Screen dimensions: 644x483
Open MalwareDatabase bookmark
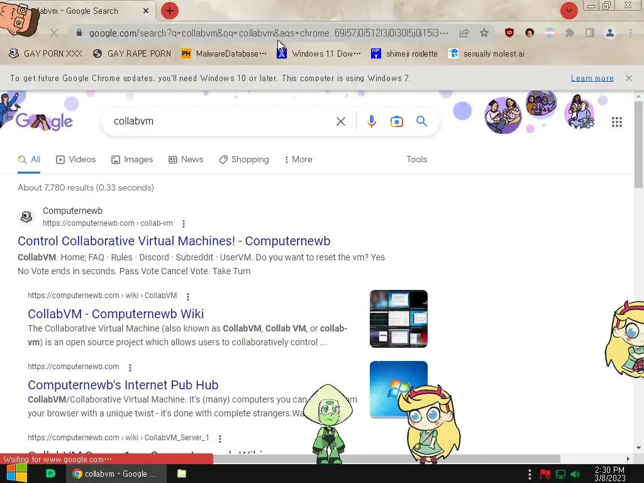point(224,53)
